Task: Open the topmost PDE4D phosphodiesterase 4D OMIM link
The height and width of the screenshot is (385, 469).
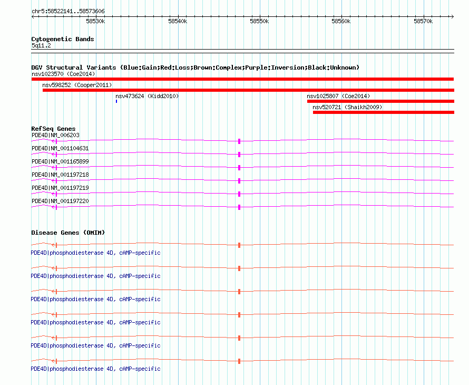Action: tap(95, 253)
